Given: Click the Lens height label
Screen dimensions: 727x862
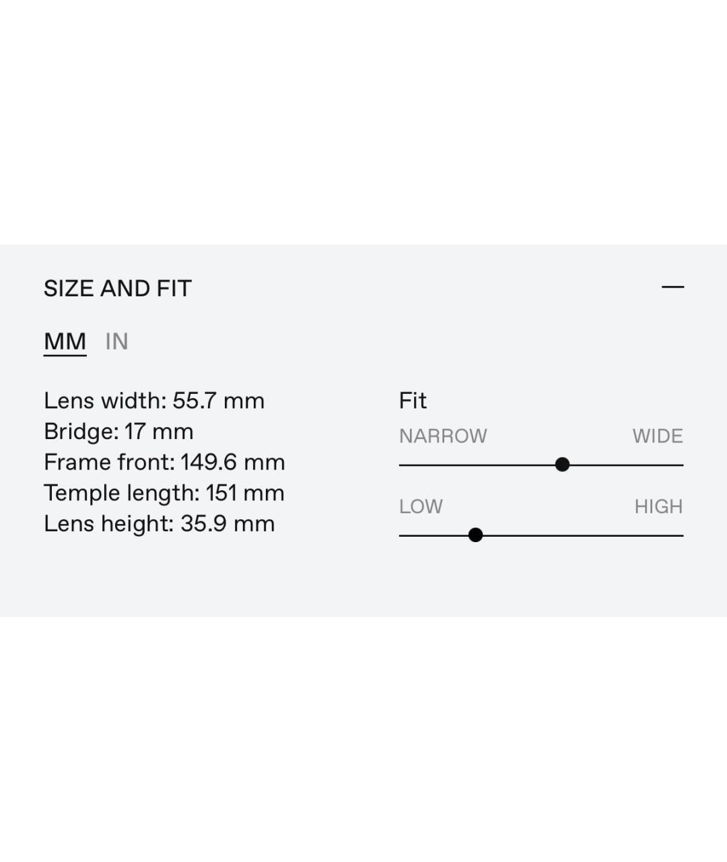Looking at the screenshot, I should 108,524.
